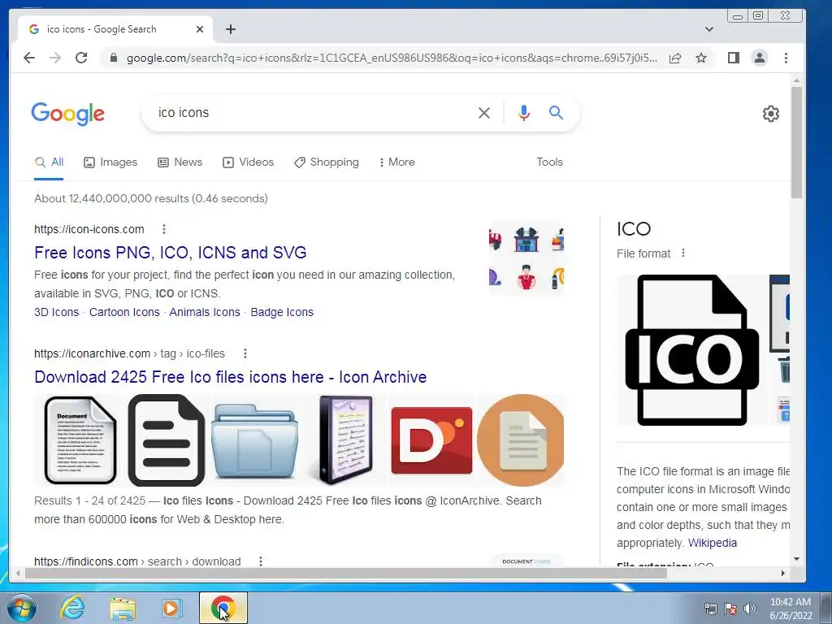Click the red D icon thumbnail
The image size is (832, 624).
pyautogui.click(x=431, y=440)
